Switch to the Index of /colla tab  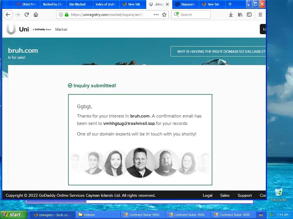click(106, 4)
